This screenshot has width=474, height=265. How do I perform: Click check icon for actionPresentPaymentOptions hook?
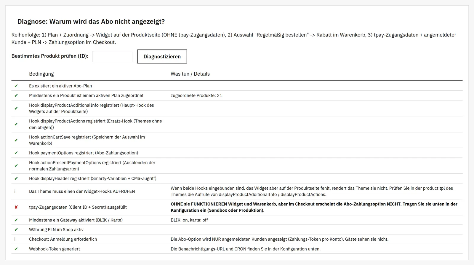coord(16,166)
